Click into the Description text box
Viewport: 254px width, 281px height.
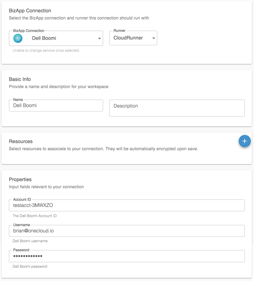(x=177, y=108)
